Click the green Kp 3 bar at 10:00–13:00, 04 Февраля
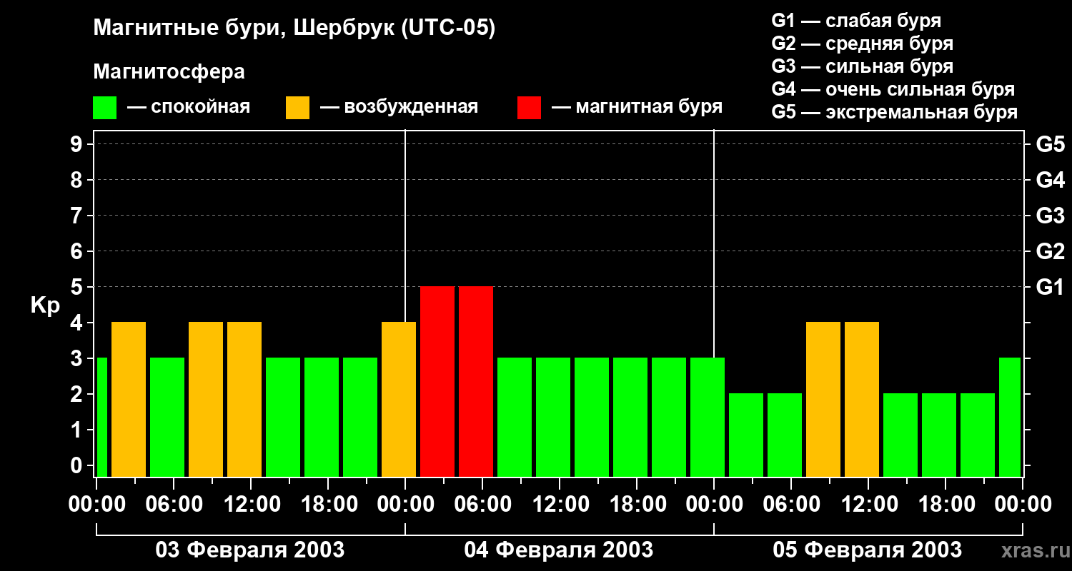 click(553, 417)
